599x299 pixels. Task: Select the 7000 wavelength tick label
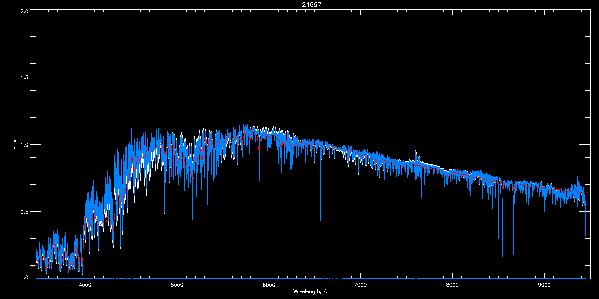360,285
